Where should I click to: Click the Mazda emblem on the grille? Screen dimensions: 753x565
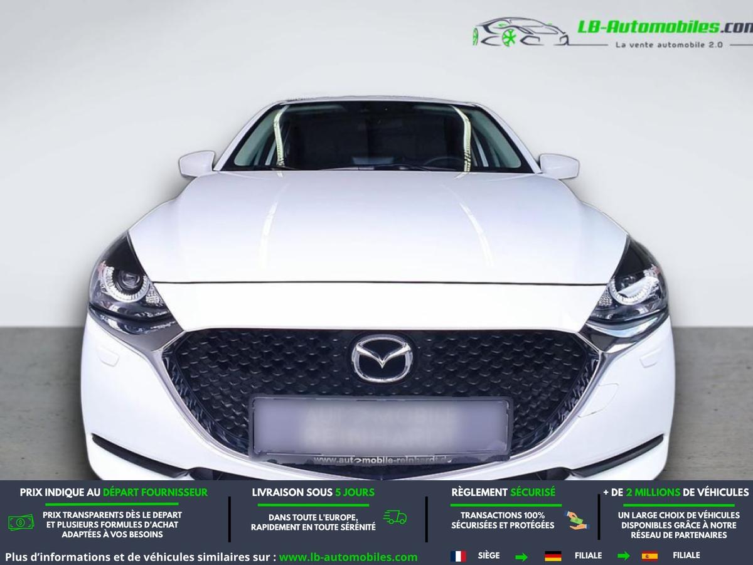(382, 359)
